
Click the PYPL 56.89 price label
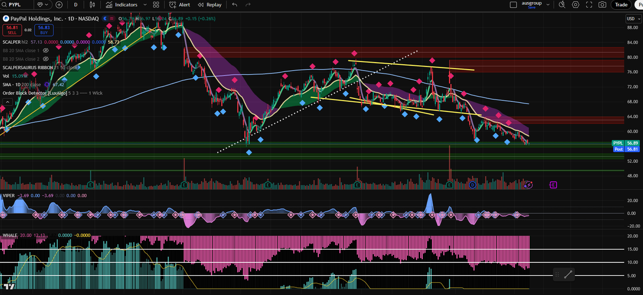[x=626, y=143]
